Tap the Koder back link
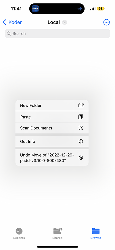Screen dimensions: 115x250 [15, 22]
